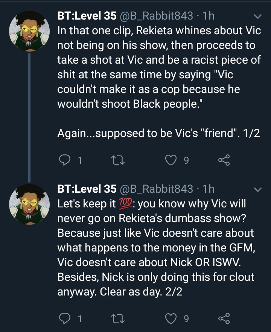The height and width of the screenshot is (332, 271).
Task: Open the second tweet's text about GFM
Action: tap(156, 248)
